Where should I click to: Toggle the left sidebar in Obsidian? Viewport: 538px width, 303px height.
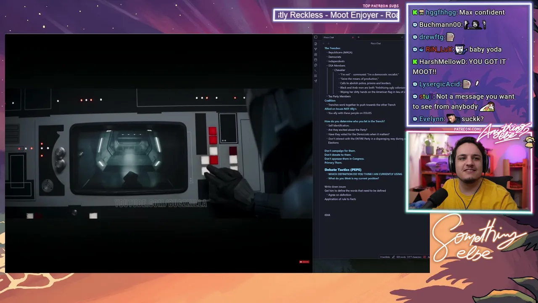tap(316, 37)
